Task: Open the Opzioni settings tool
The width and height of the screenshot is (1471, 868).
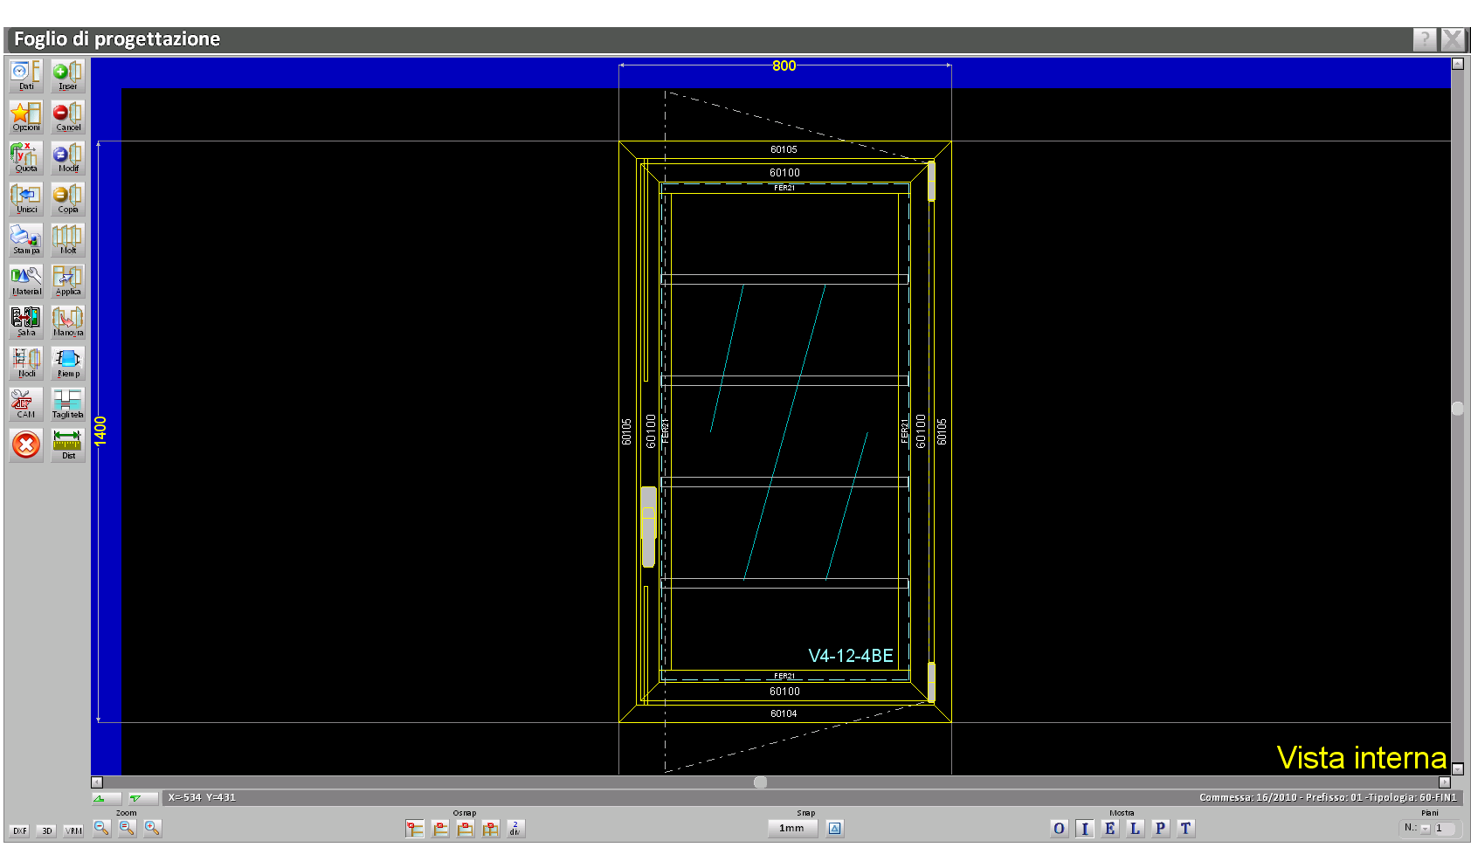Action: [26, 117]
